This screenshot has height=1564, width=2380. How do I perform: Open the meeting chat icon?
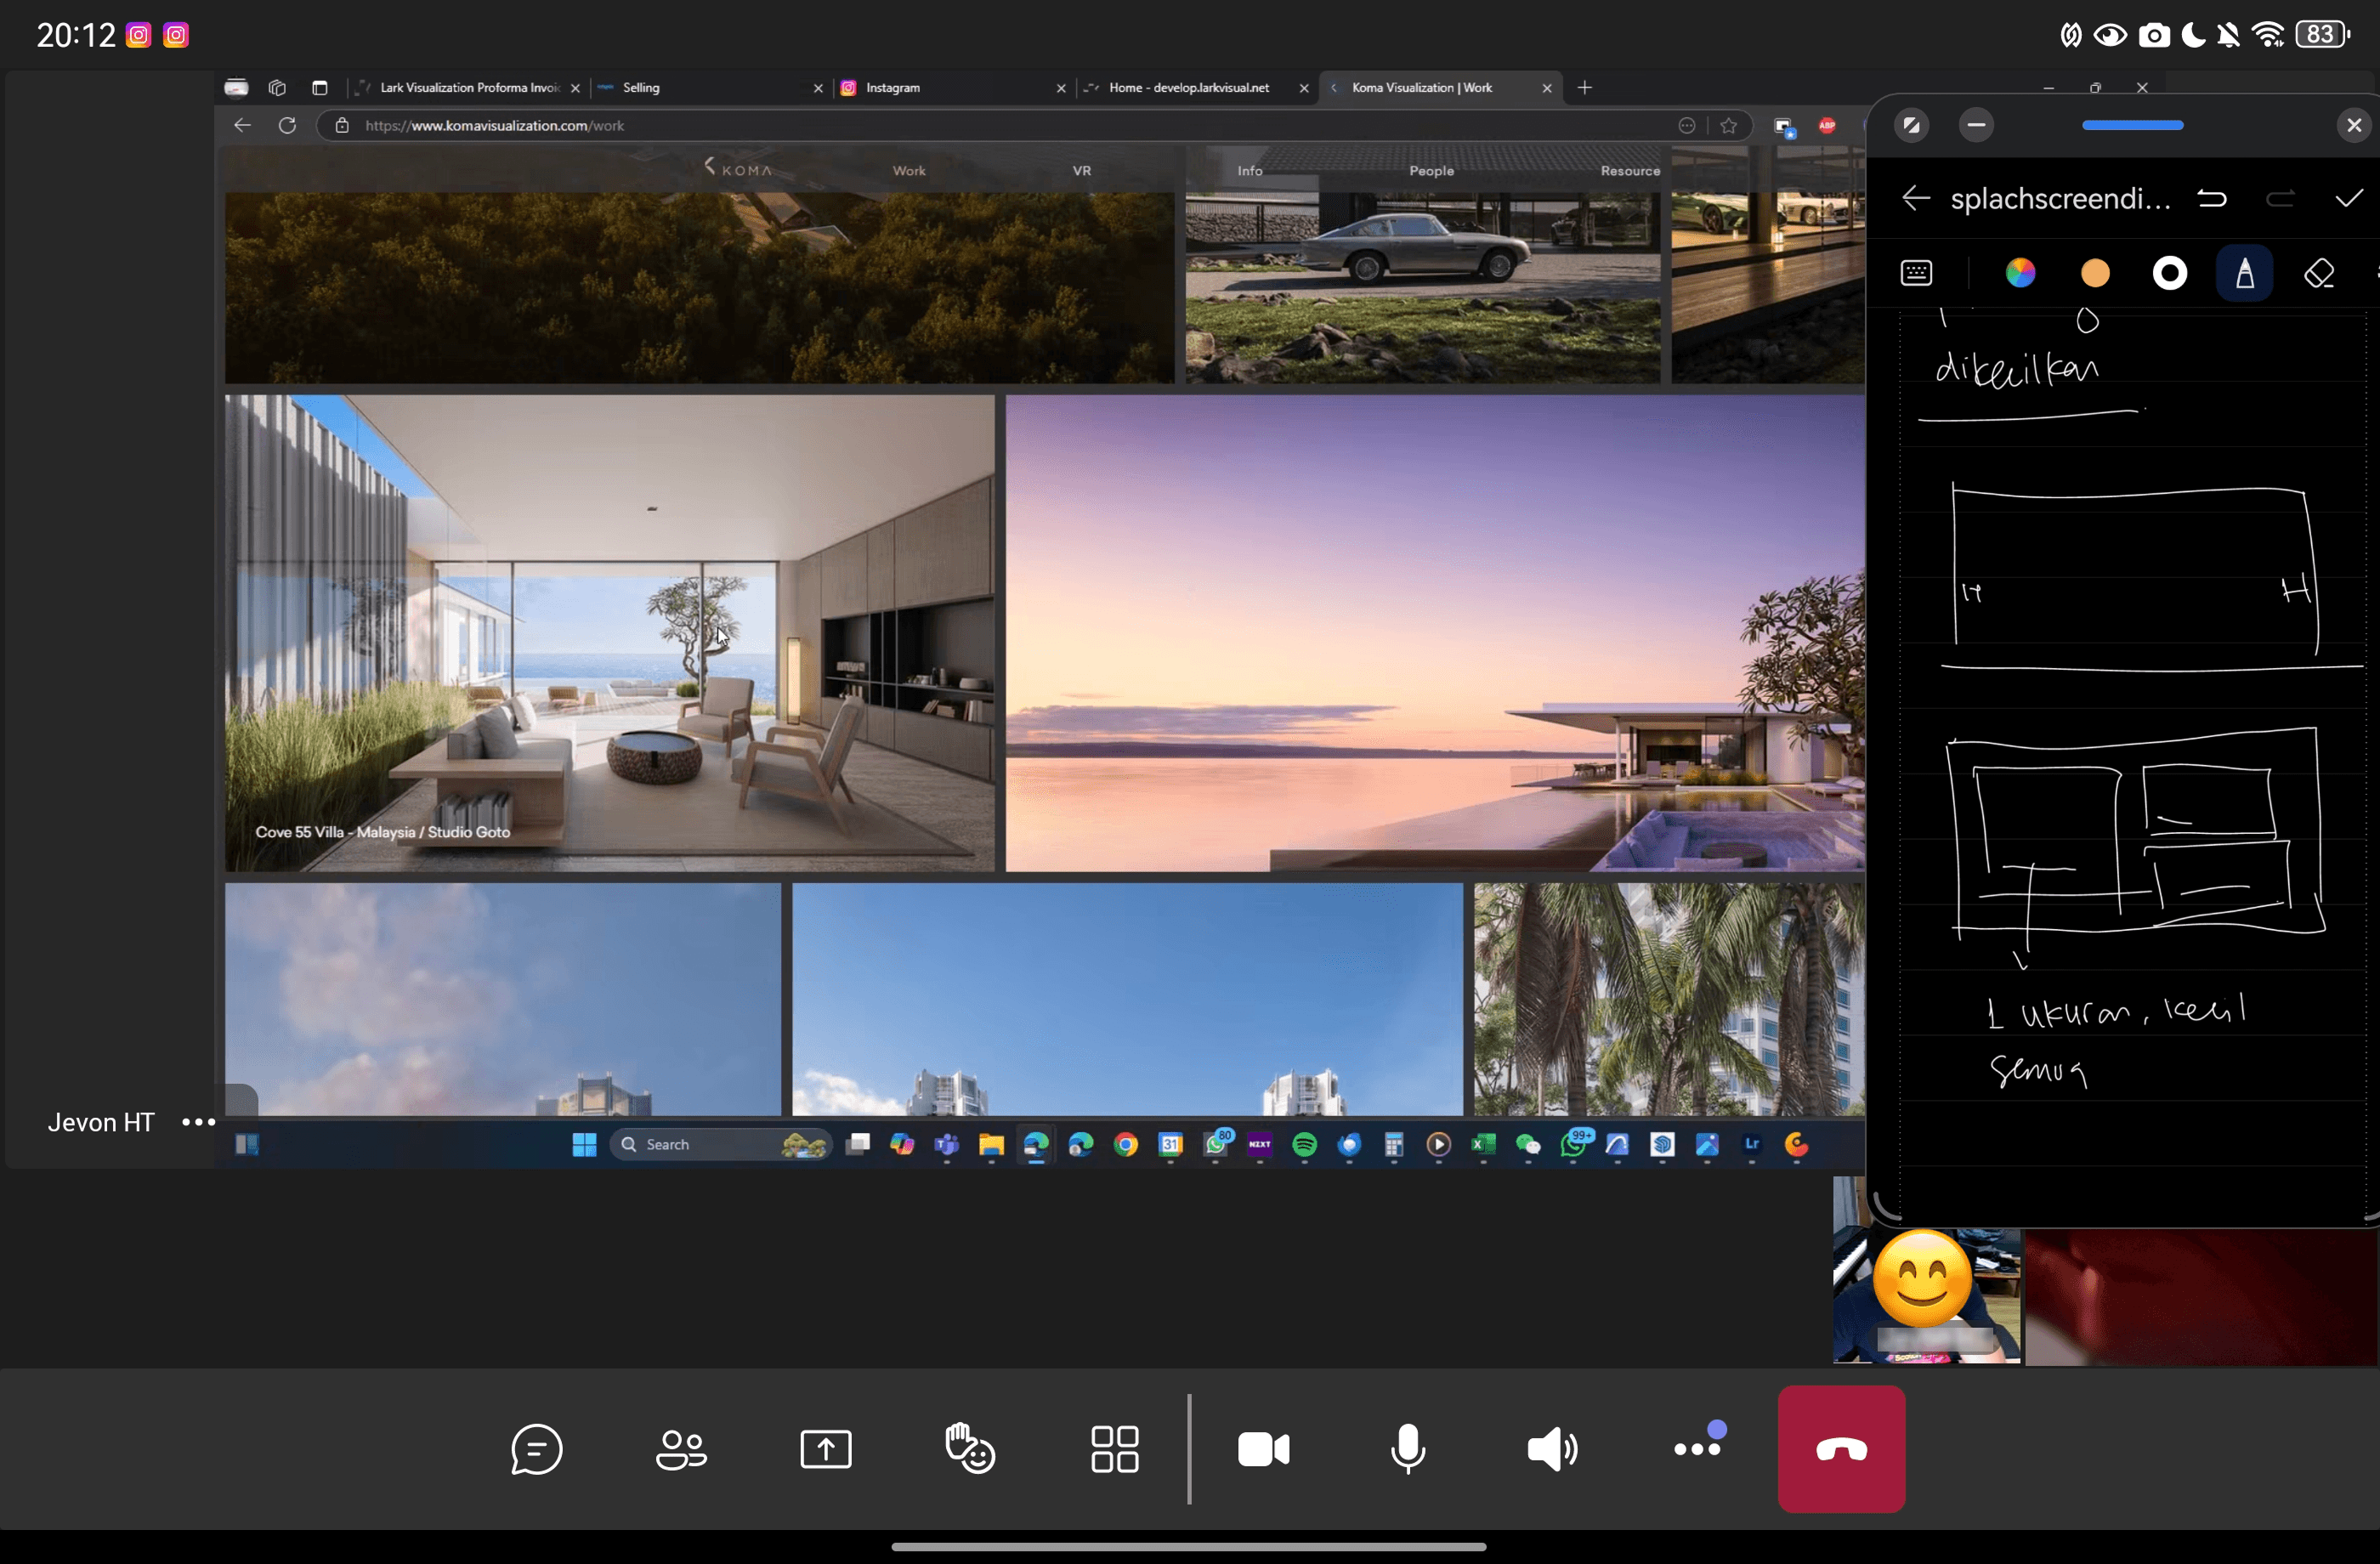pyautogui.click(x=536, y=1448)
